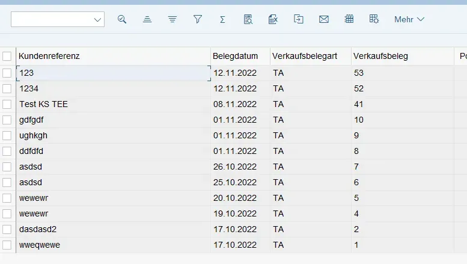This screenshot has height=264, width=467.
Task: Click the Details magnifier icon
Action: click(122, 19)
